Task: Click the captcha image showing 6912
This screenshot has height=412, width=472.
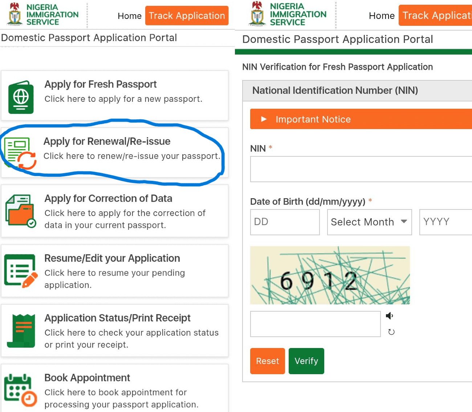Action: pos(330,275)
